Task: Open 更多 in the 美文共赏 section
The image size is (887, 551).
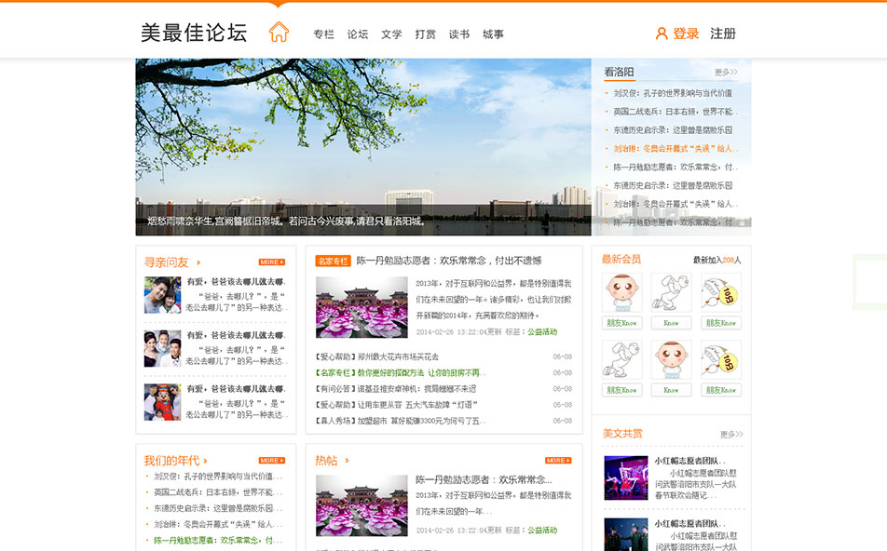Action: point(731,435)
